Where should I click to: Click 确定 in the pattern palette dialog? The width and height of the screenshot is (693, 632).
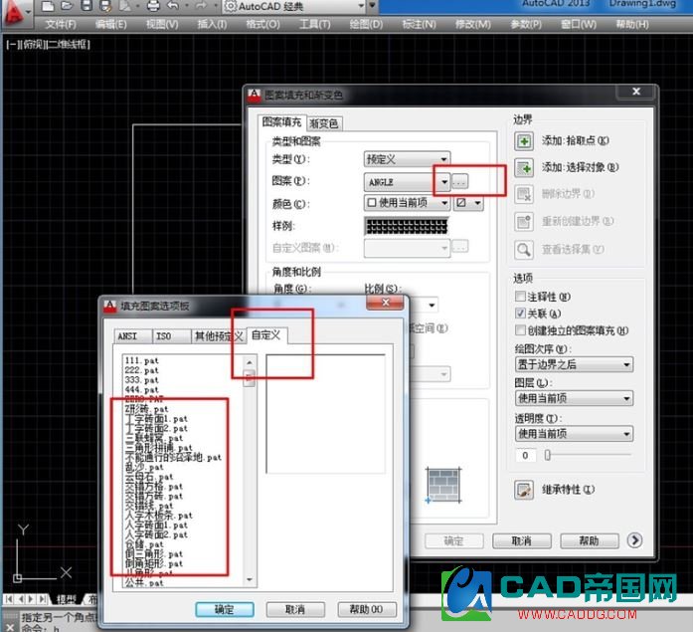coord(225,609)
